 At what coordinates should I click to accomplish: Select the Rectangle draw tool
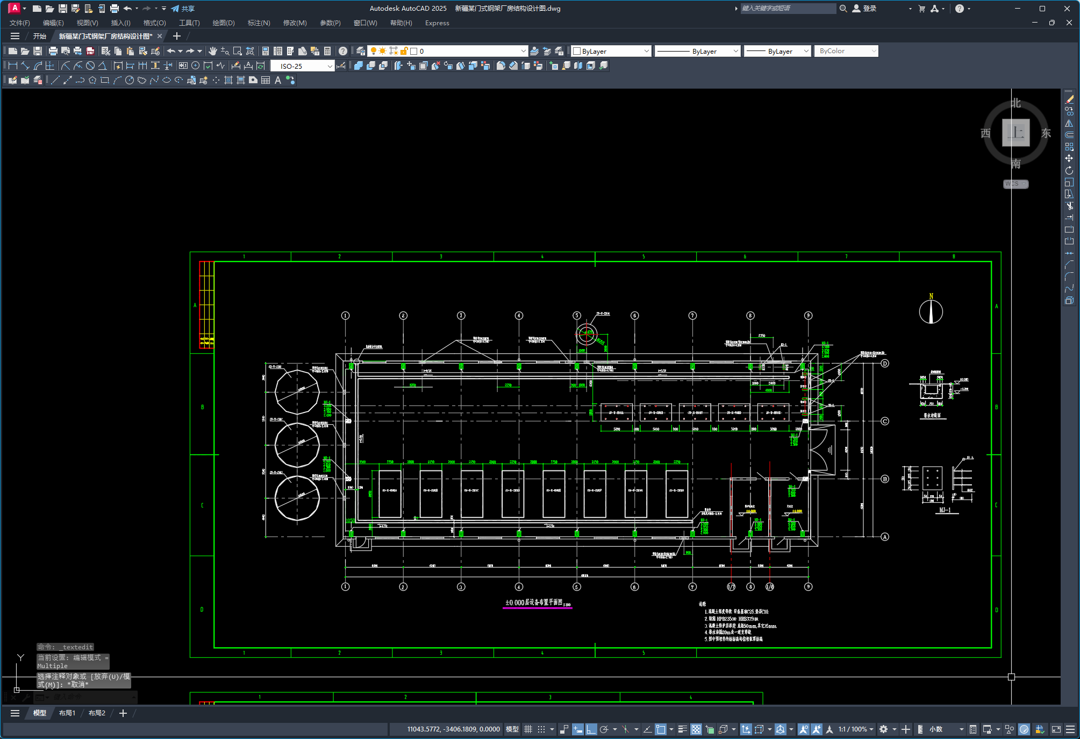[105, 80]
